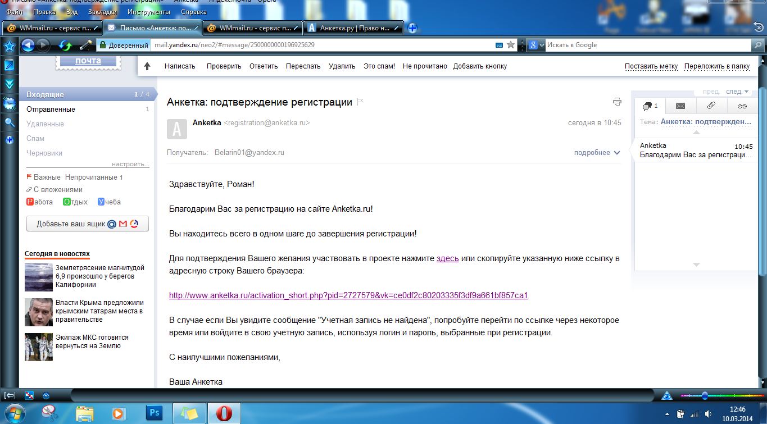
Task: Open the "Переложить в папку" folder dropdown
Action: pyautogui.click(x=717, y=66)
